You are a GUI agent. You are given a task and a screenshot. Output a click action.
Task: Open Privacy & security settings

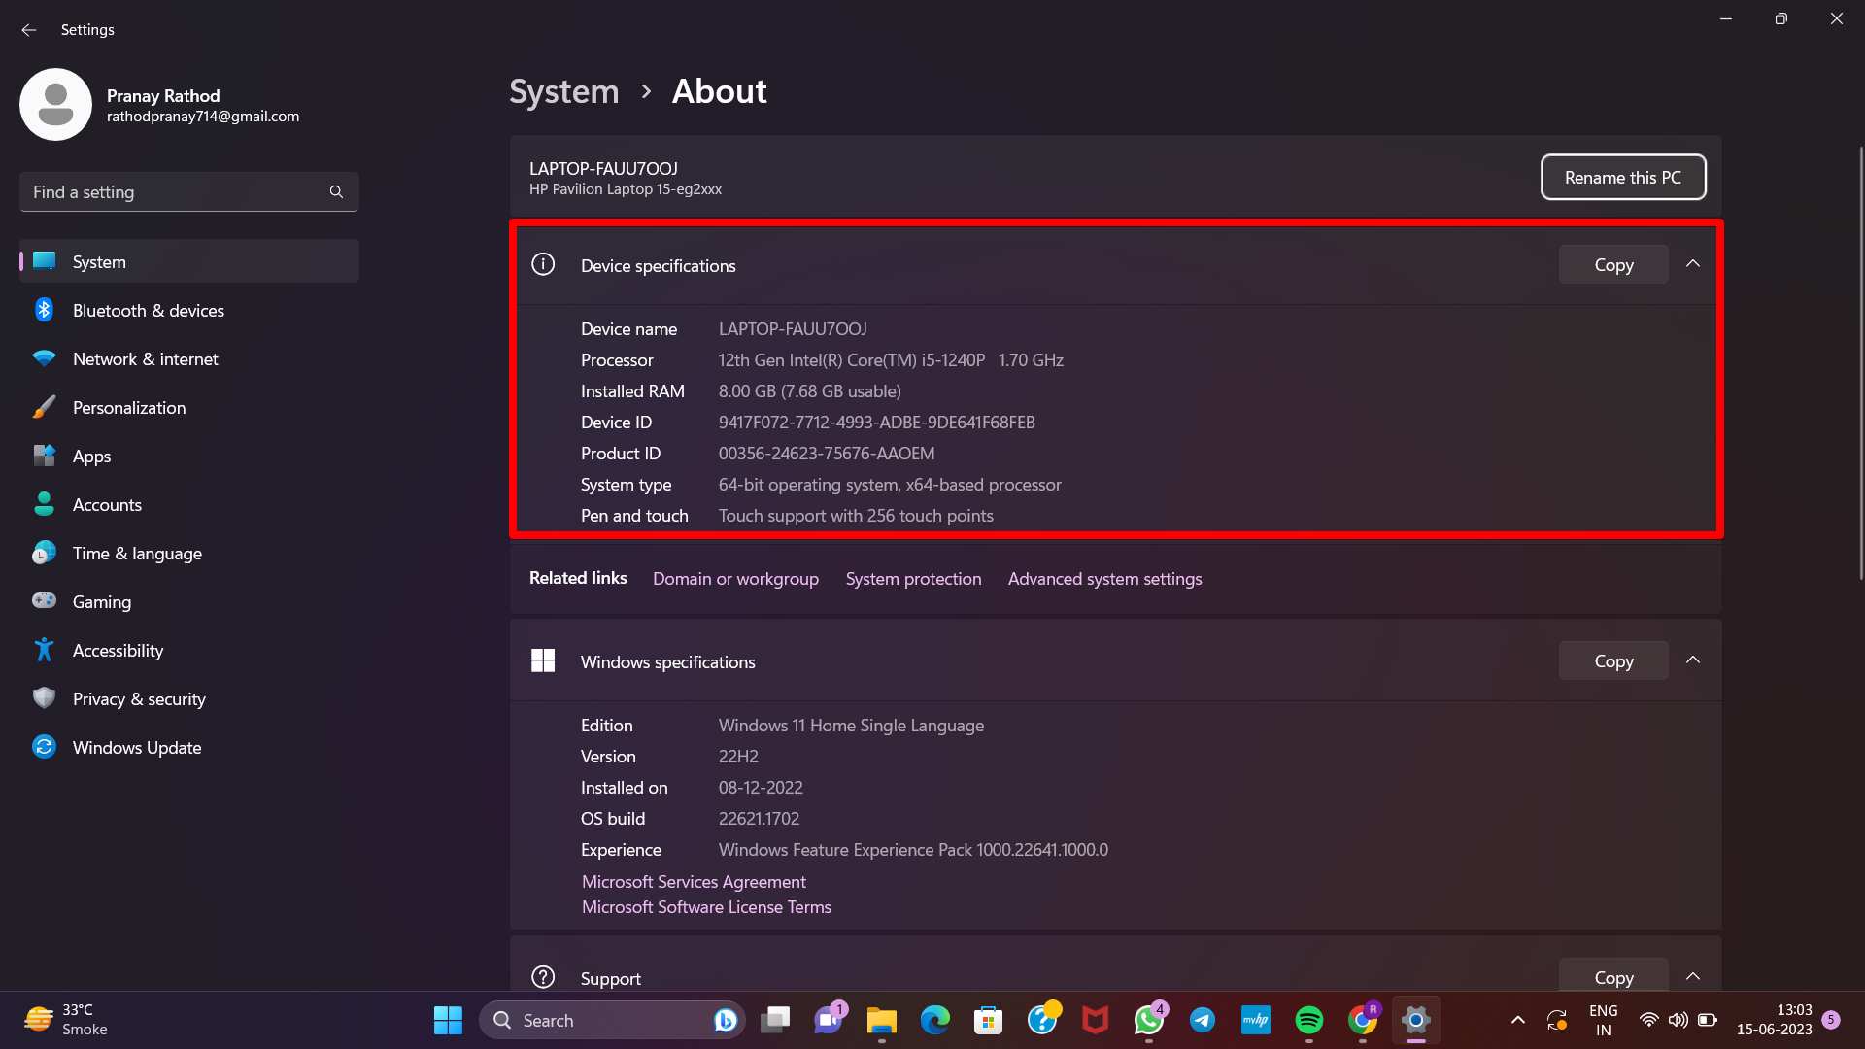(x=189, y=698)
